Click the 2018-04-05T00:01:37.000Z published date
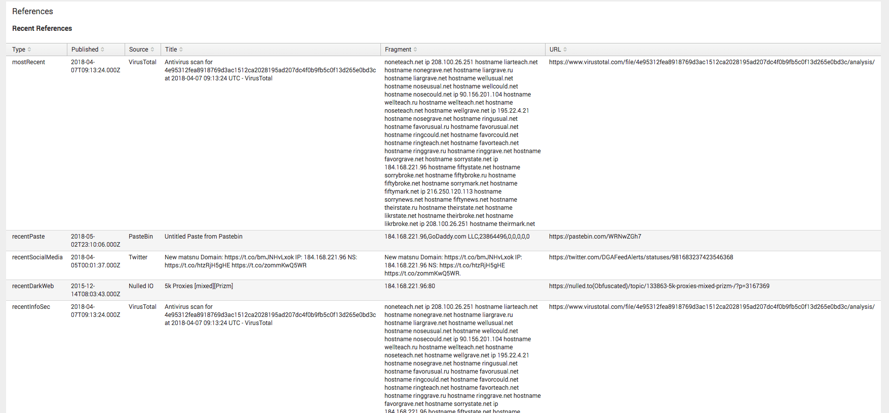The width and height of the screenshot is (889, 413). [95, 261]
